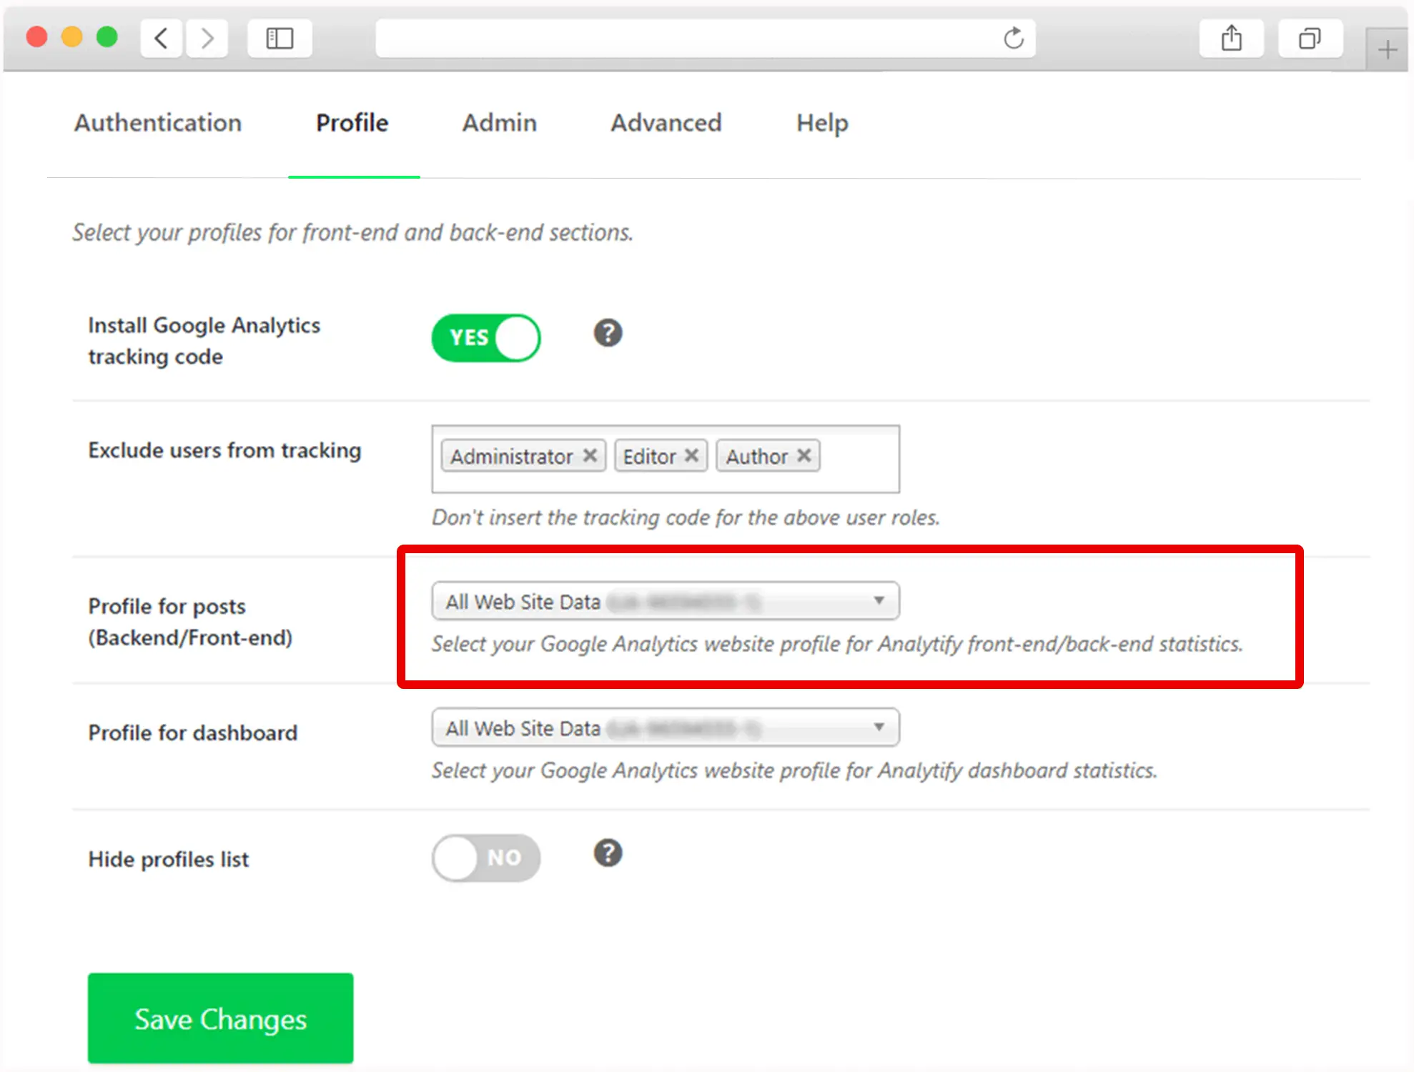
Task: Go forward using the browser forward arrow
Action: (x=207, y=38)
